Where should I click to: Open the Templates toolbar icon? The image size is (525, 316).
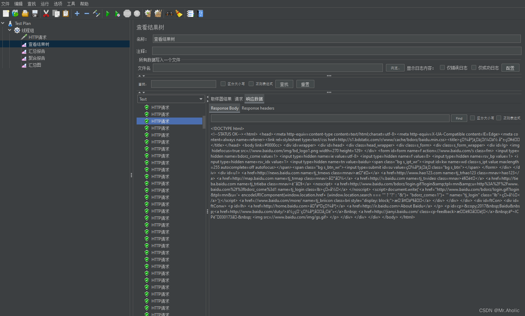15,13
